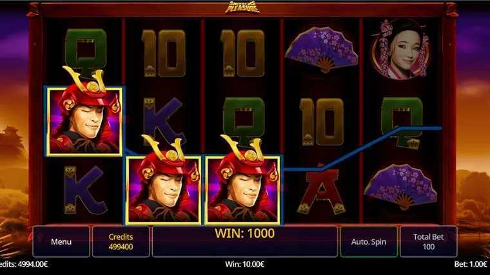This screenshot has width=490, height=275.
Task: Click the purple fan symbol on reel five
Action: coord(400,187)
